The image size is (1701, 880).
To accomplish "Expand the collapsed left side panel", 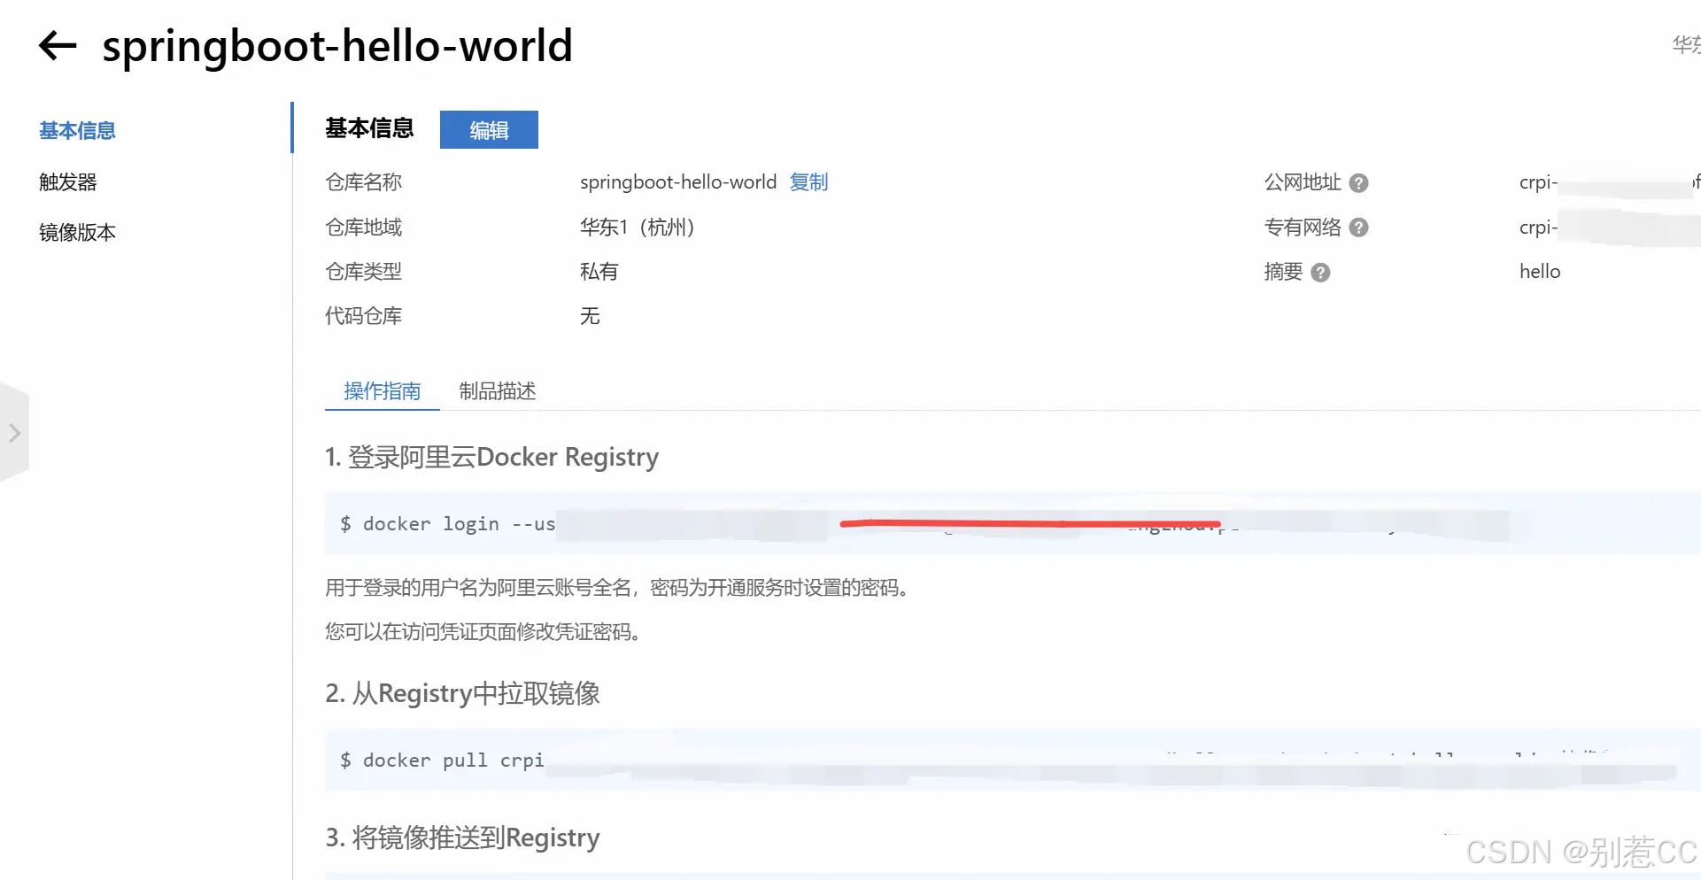I will (x=14, y=433).
